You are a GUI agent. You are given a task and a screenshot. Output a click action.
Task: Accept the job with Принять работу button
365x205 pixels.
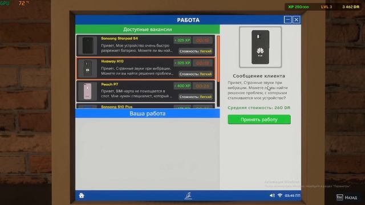pos(259,120)
